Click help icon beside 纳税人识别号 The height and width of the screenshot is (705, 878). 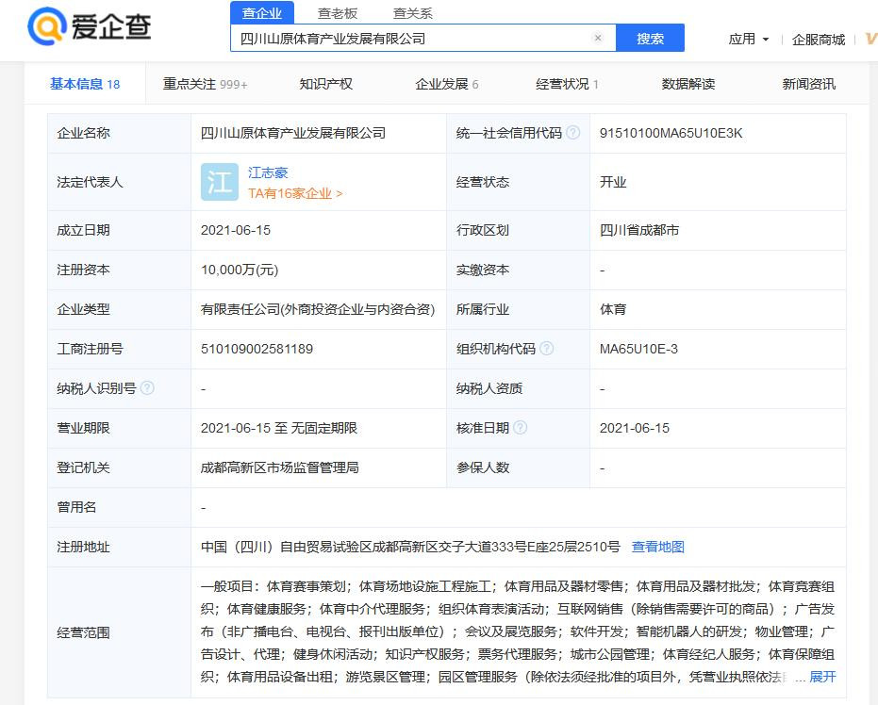click(147, 388)
